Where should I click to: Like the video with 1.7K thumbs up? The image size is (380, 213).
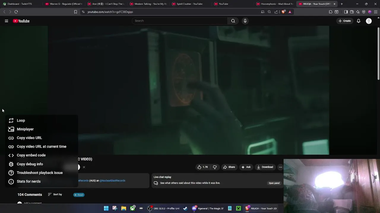point(203,167)
